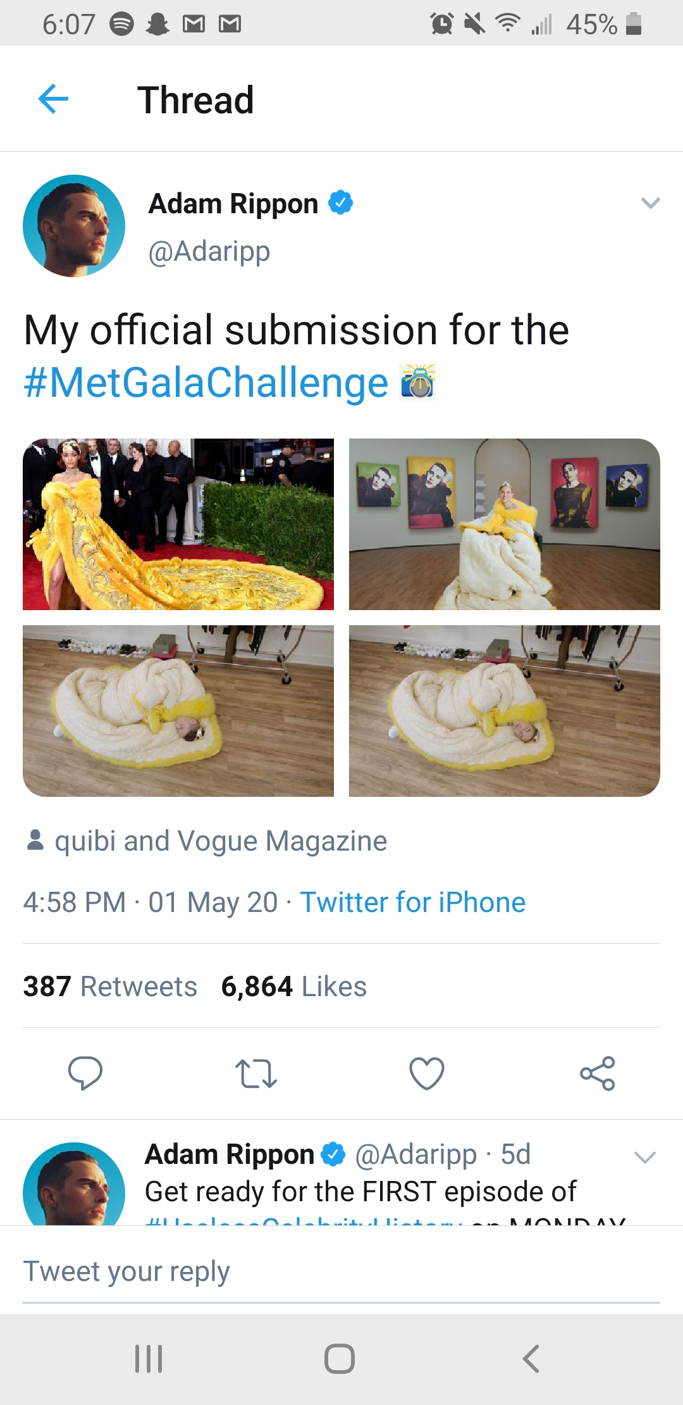Tap verified badge next to Adam Rippon
Screen dimensions: 683x1405
point(341,203)
